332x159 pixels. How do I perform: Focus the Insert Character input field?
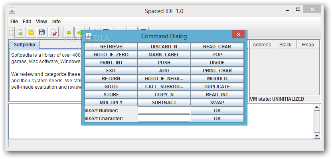click(x=164, y=118)
